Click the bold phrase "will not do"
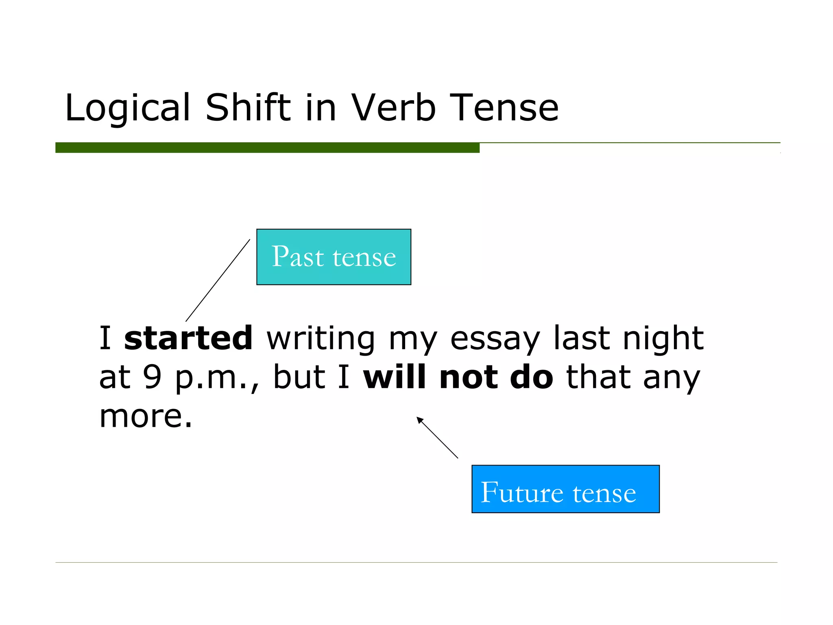This screenshot has width=833, height=625. [x=458, y=377]
